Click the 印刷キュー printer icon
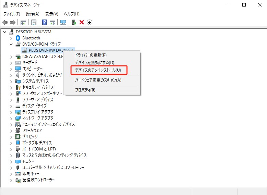 18,174
